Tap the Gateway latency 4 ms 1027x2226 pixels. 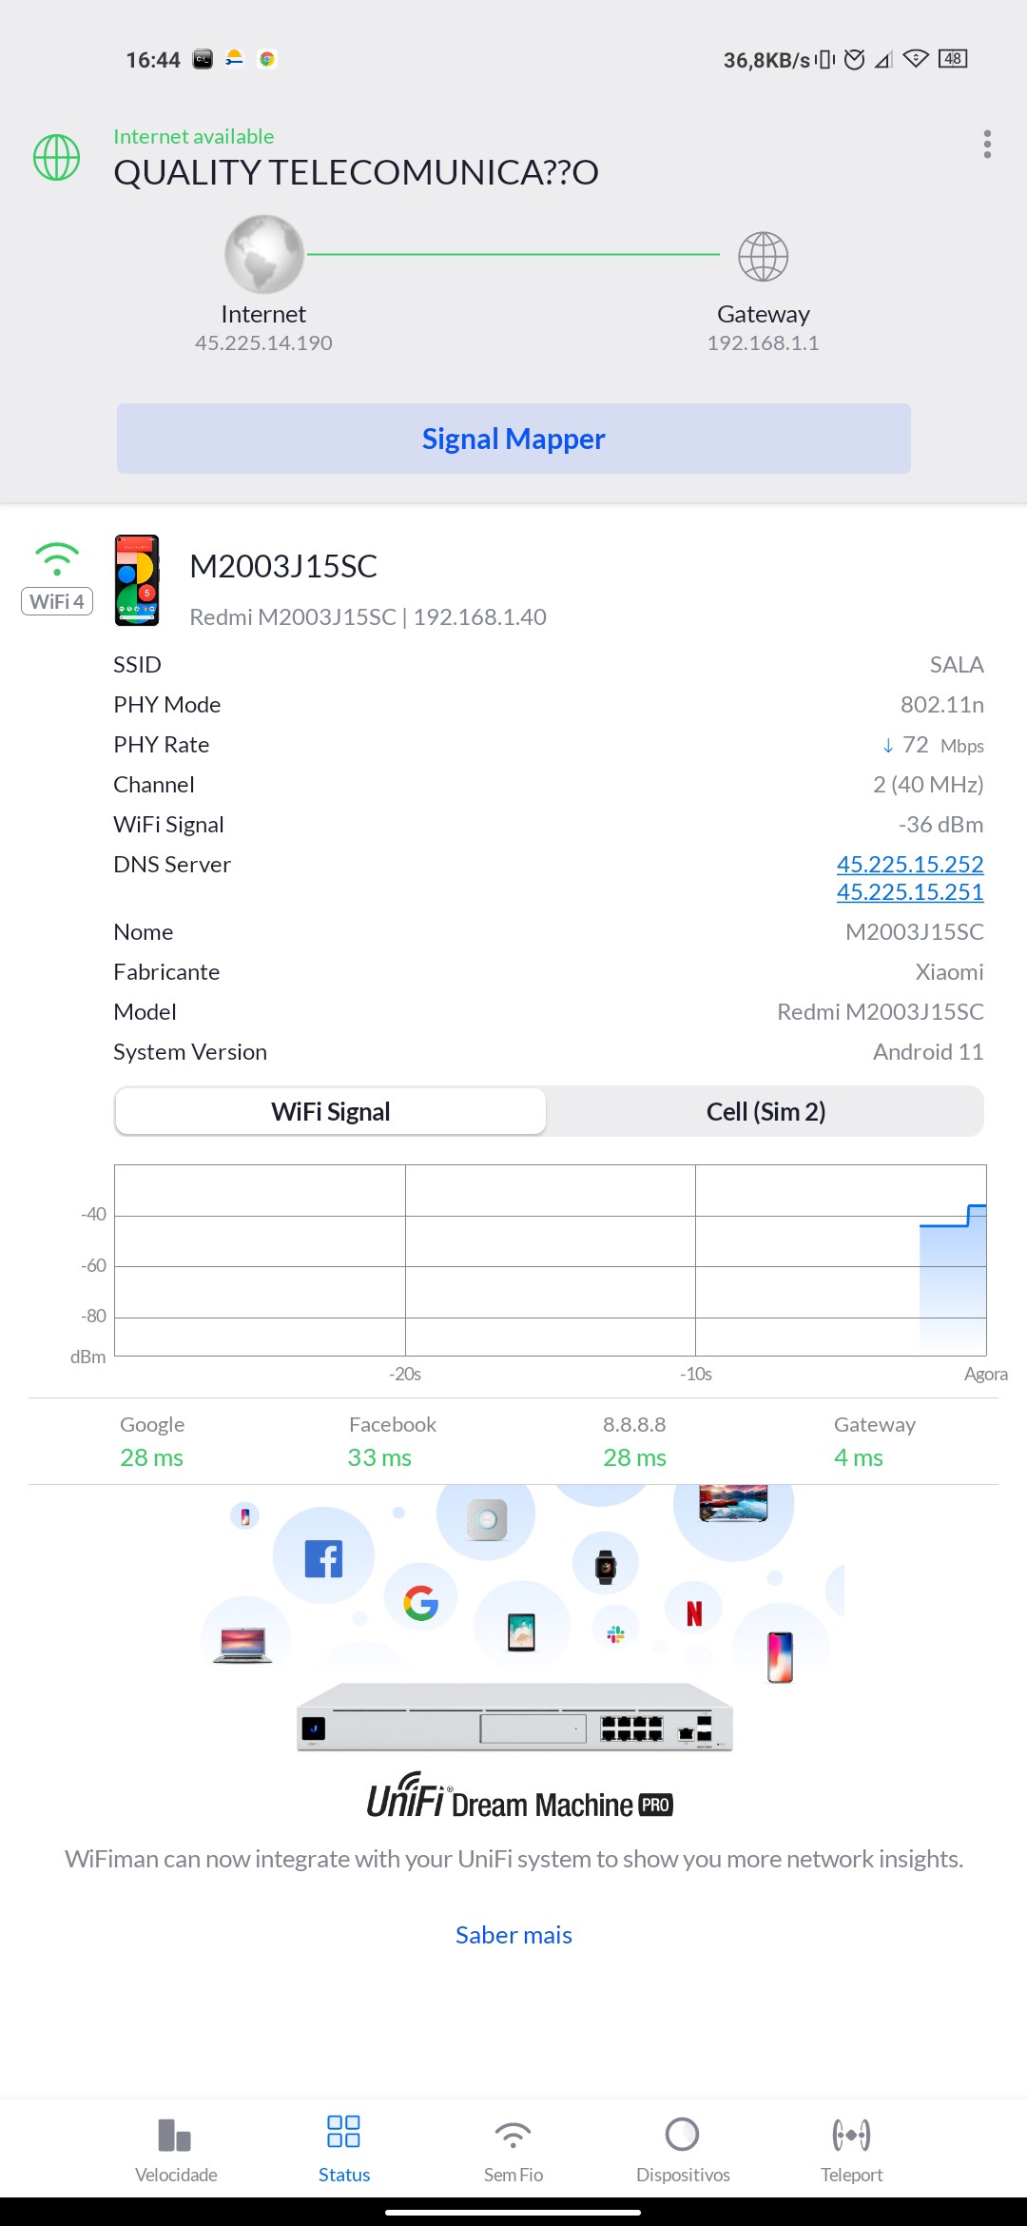[x=859, y=1457]
